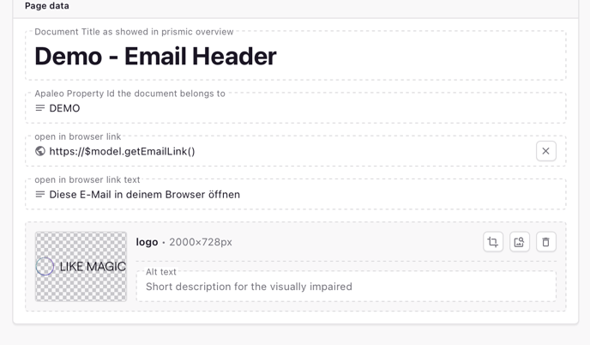This screenshot has height=345, width=590.
Task: Focus the Apaleo Property Id DEMO field
Action: [x=257, y=109]
